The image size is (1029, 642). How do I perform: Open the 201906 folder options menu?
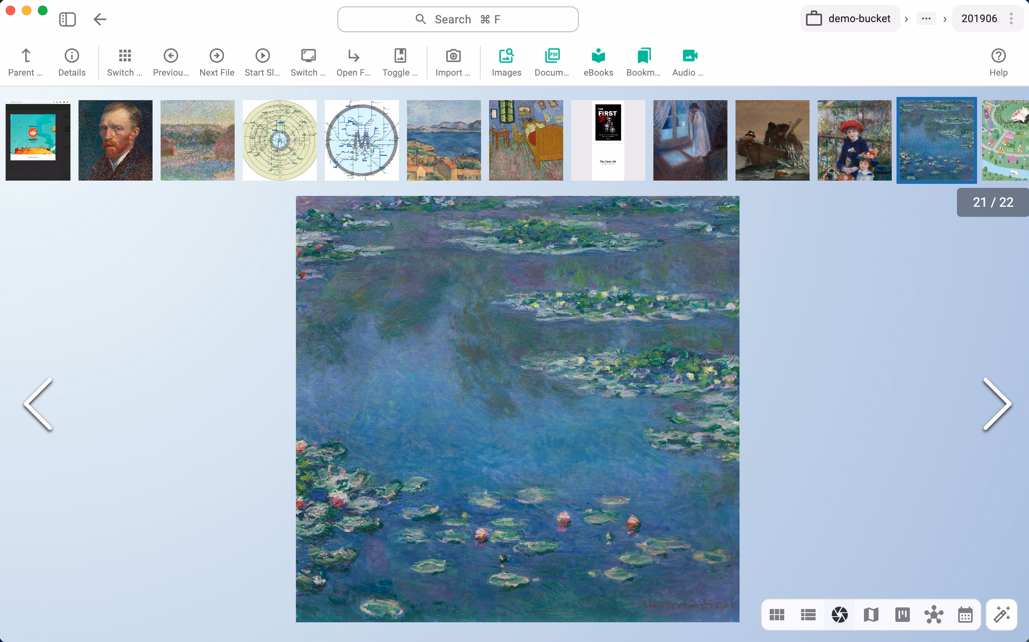pos(1011,19)
